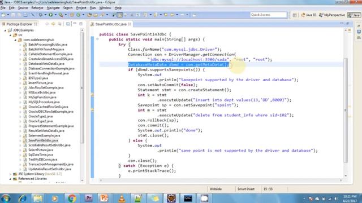362x203 pixels.
Task: Open Google Chrome from the taskbar
Action: [x=72, y=198]
